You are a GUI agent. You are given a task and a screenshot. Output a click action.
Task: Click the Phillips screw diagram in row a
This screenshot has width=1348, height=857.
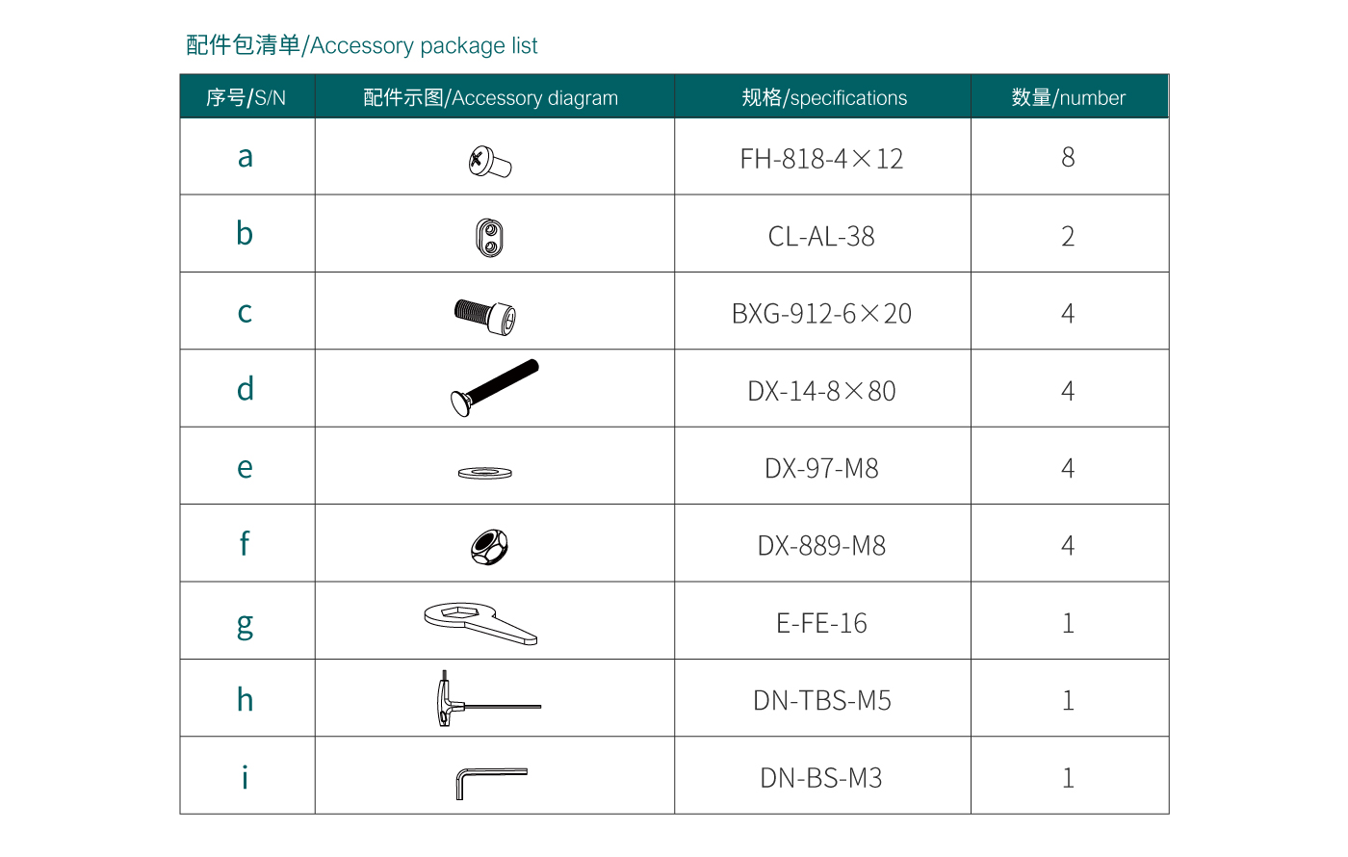coord(490,162)
